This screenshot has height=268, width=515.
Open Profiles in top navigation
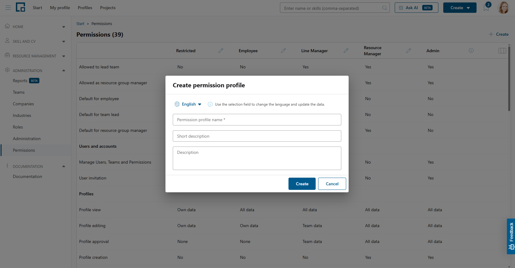tap(85, 8)
